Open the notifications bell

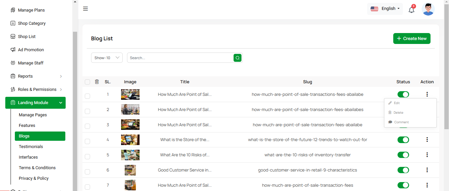click(411, 10)
